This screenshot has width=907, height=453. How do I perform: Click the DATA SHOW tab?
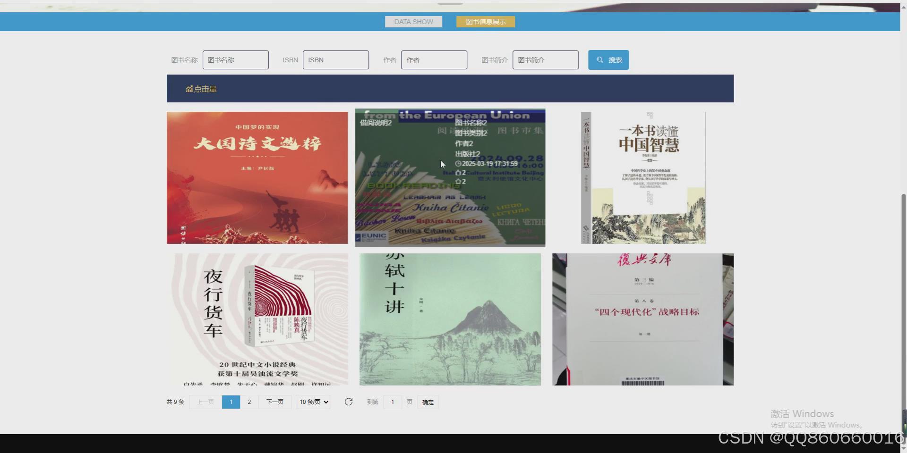tap(413, 22)
